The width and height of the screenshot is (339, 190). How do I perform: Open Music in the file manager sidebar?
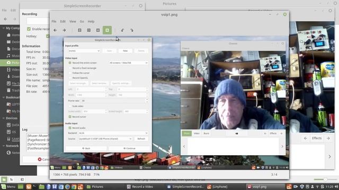pos(13,56)
